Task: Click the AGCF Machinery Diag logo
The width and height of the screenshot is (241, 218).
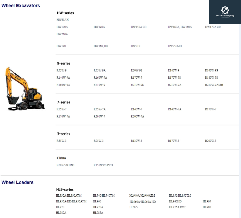Action: [x=225, y=11]
